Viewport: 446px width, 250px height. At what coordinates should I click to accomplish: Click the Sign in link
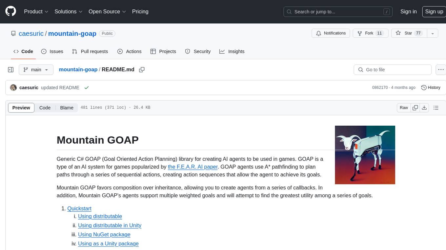click(x=408, y=11)
